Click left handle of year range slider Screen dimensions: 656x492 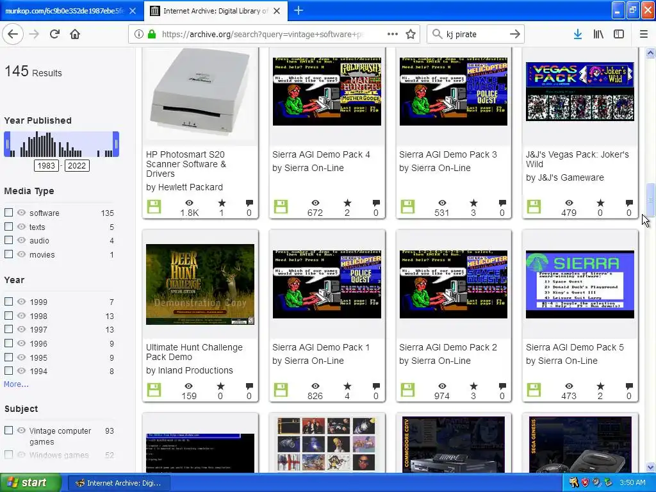[7, 144]
